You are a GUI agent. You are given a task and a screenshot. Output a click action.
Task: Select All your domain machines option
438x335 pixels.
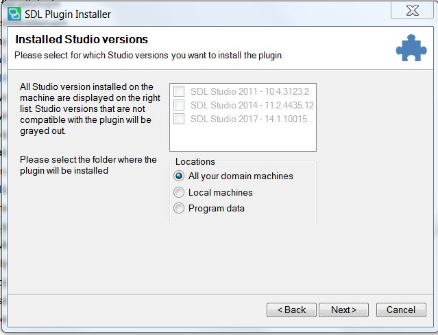click(x=179, y=176)
